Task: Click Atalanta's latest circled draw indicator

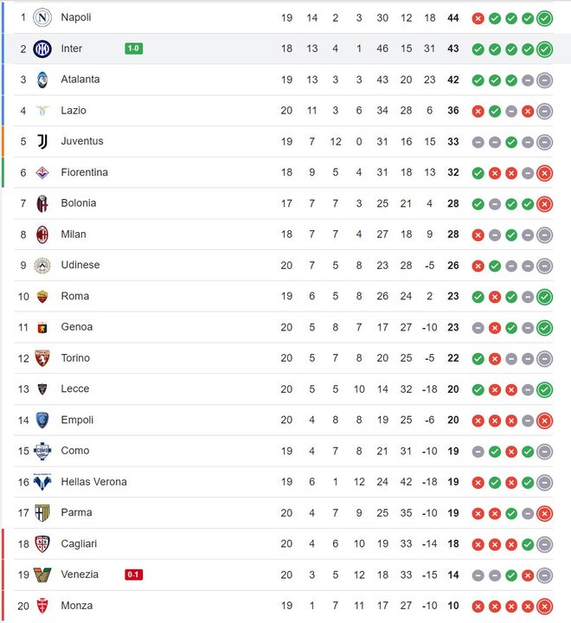Action: point(544,80)
